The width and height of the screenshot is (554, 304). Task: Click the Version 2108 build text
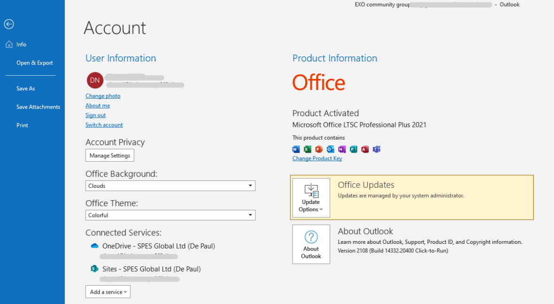pos(393,251)
